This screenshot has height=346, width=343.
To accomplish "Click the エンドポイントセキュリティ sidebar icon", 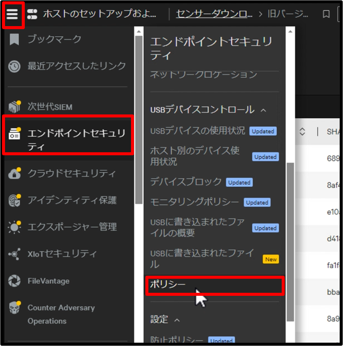I will 15,134.
